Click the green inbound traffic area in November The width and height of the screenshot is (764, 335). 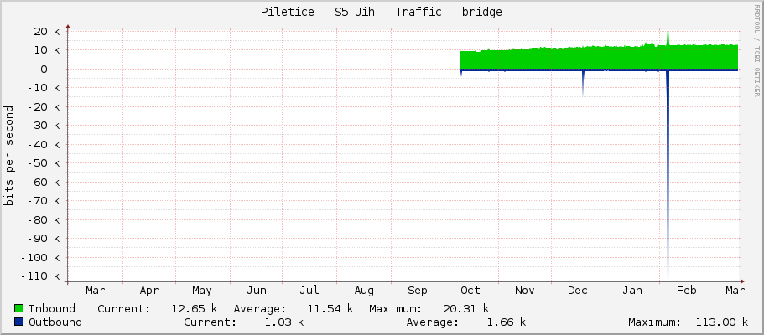pos(524,59)
